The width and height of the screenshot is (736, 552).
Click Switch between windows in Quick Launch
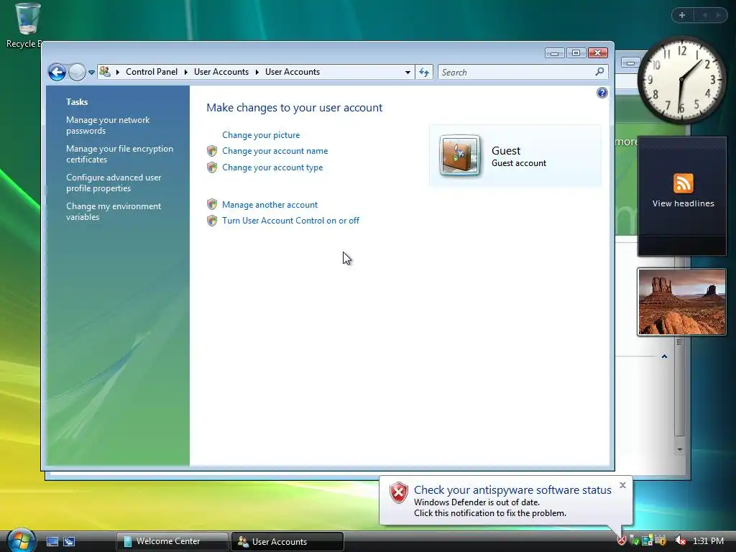tap(69, 542)
